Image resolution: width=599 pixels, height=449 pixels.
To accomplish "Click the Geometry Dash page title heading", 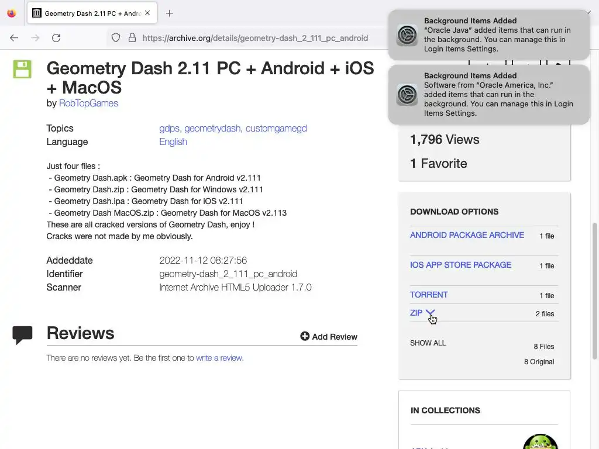I will pyautogui.click(x=210, y=78).
